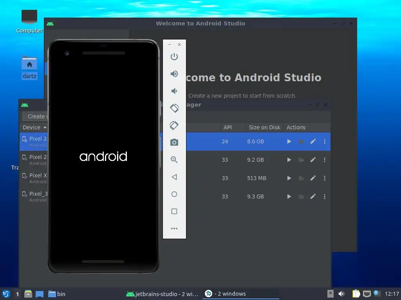401x300 pixels.
Task: Click the emulator power button
Action: [x=174, y=57]
